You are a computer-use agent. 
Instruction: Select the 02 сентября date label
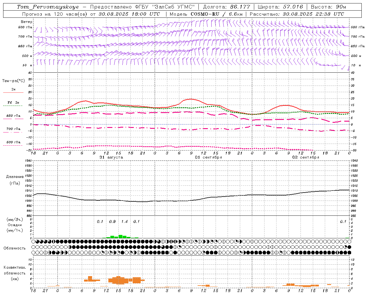coord(306,157)
